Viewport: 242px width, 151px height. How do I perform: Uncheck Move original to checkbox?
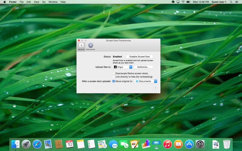point(114,81)
